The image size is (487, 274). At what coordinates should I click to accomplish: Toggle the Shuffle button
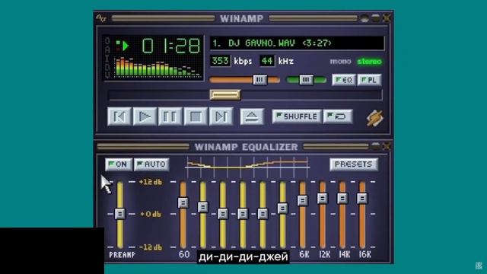(x=297, y=116)
